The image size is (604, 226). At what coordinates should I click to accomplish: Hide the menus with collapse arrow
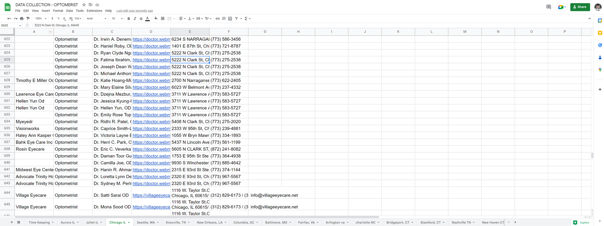point(590,19)
